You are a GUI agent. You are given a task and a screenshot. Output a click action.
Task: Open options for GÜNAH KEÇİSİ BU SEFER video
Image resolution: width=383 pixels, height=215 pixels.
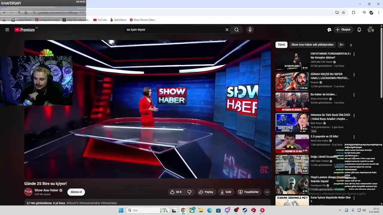[354, 75]
